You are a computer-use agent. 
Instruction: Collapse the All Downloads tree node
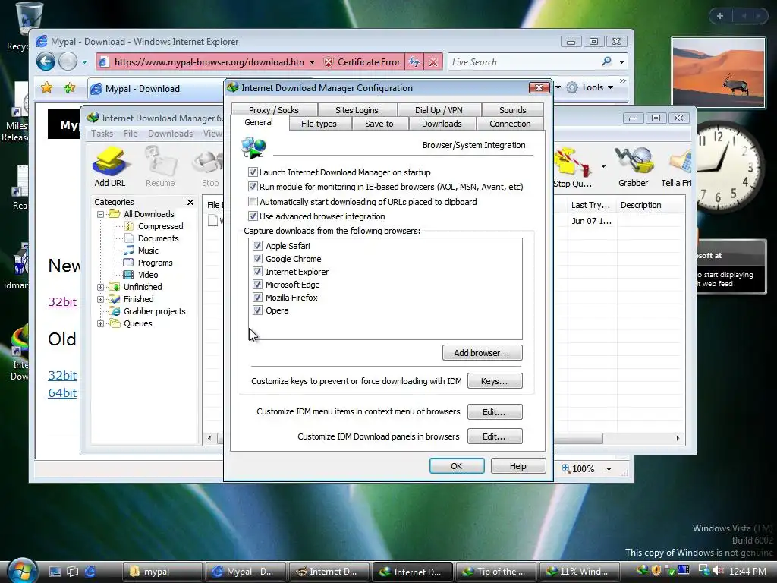pos(101,214)
